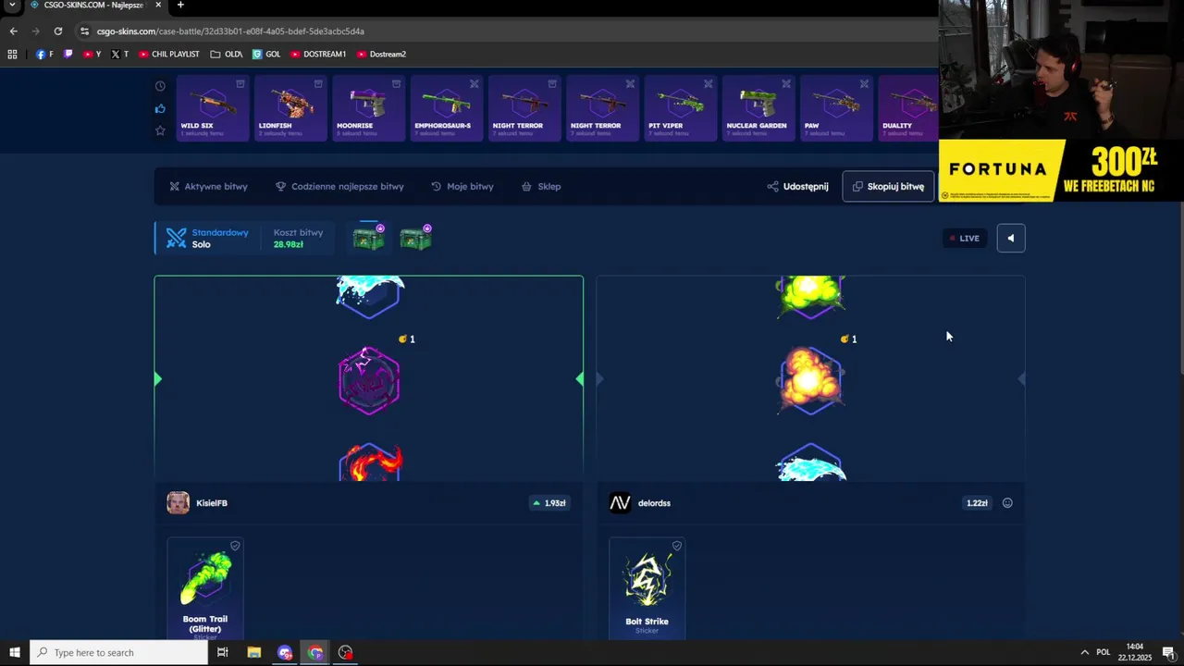Click the 1.22zł total badge
This screenshot has height=666, width=1184.
click(x=977, y=503)
